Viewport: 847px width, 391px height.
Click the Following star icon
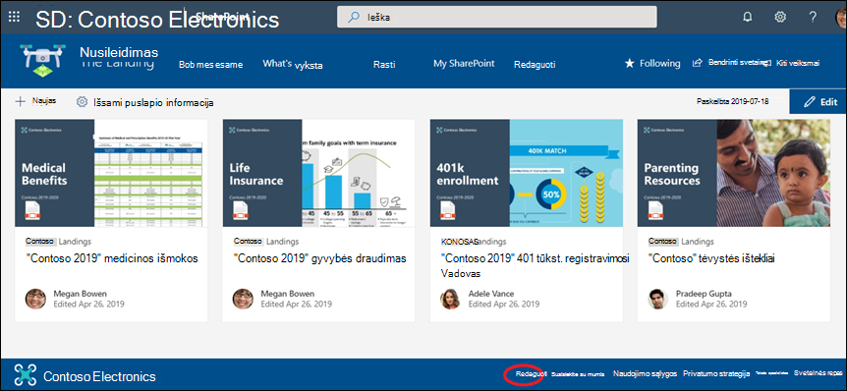click(629, 63)
